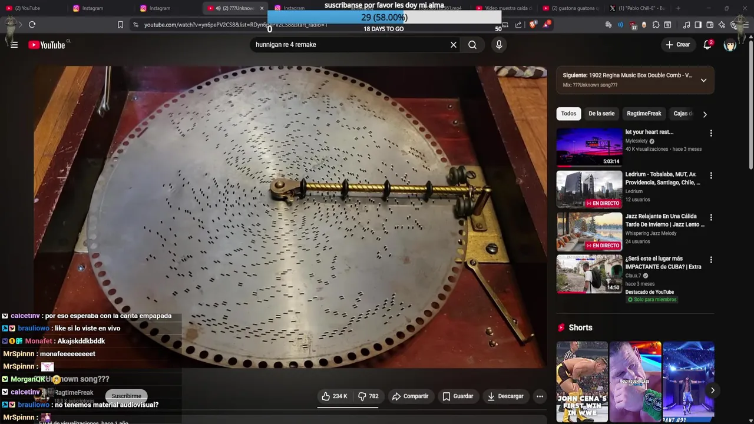Image resolution: width=754 pixels, height=424 pixels.
Task: Dislike the video with thumbs down
Action: coord(369,396)
